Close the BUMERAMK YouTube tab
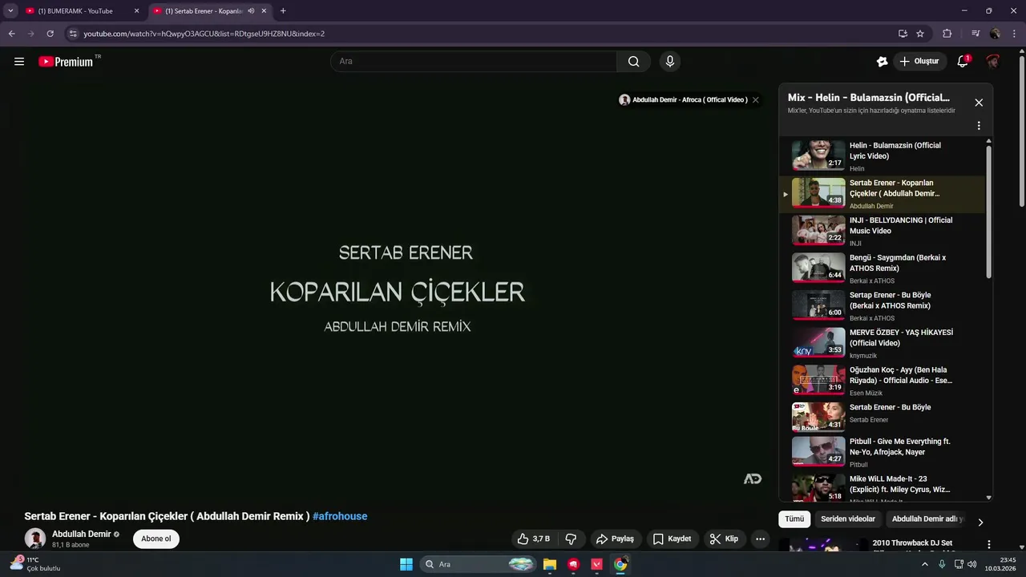 coord(136,11)
